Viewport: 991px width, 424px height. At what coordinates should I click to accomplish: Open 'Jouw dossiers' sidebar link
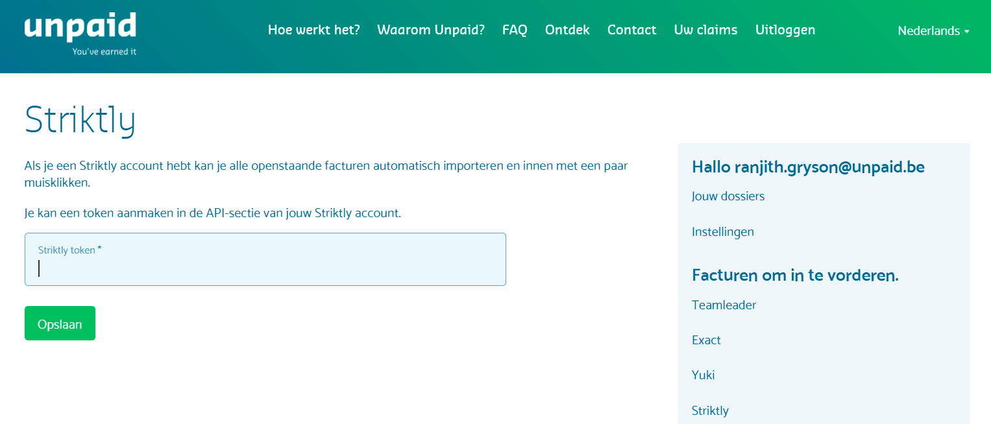[728, 196]
